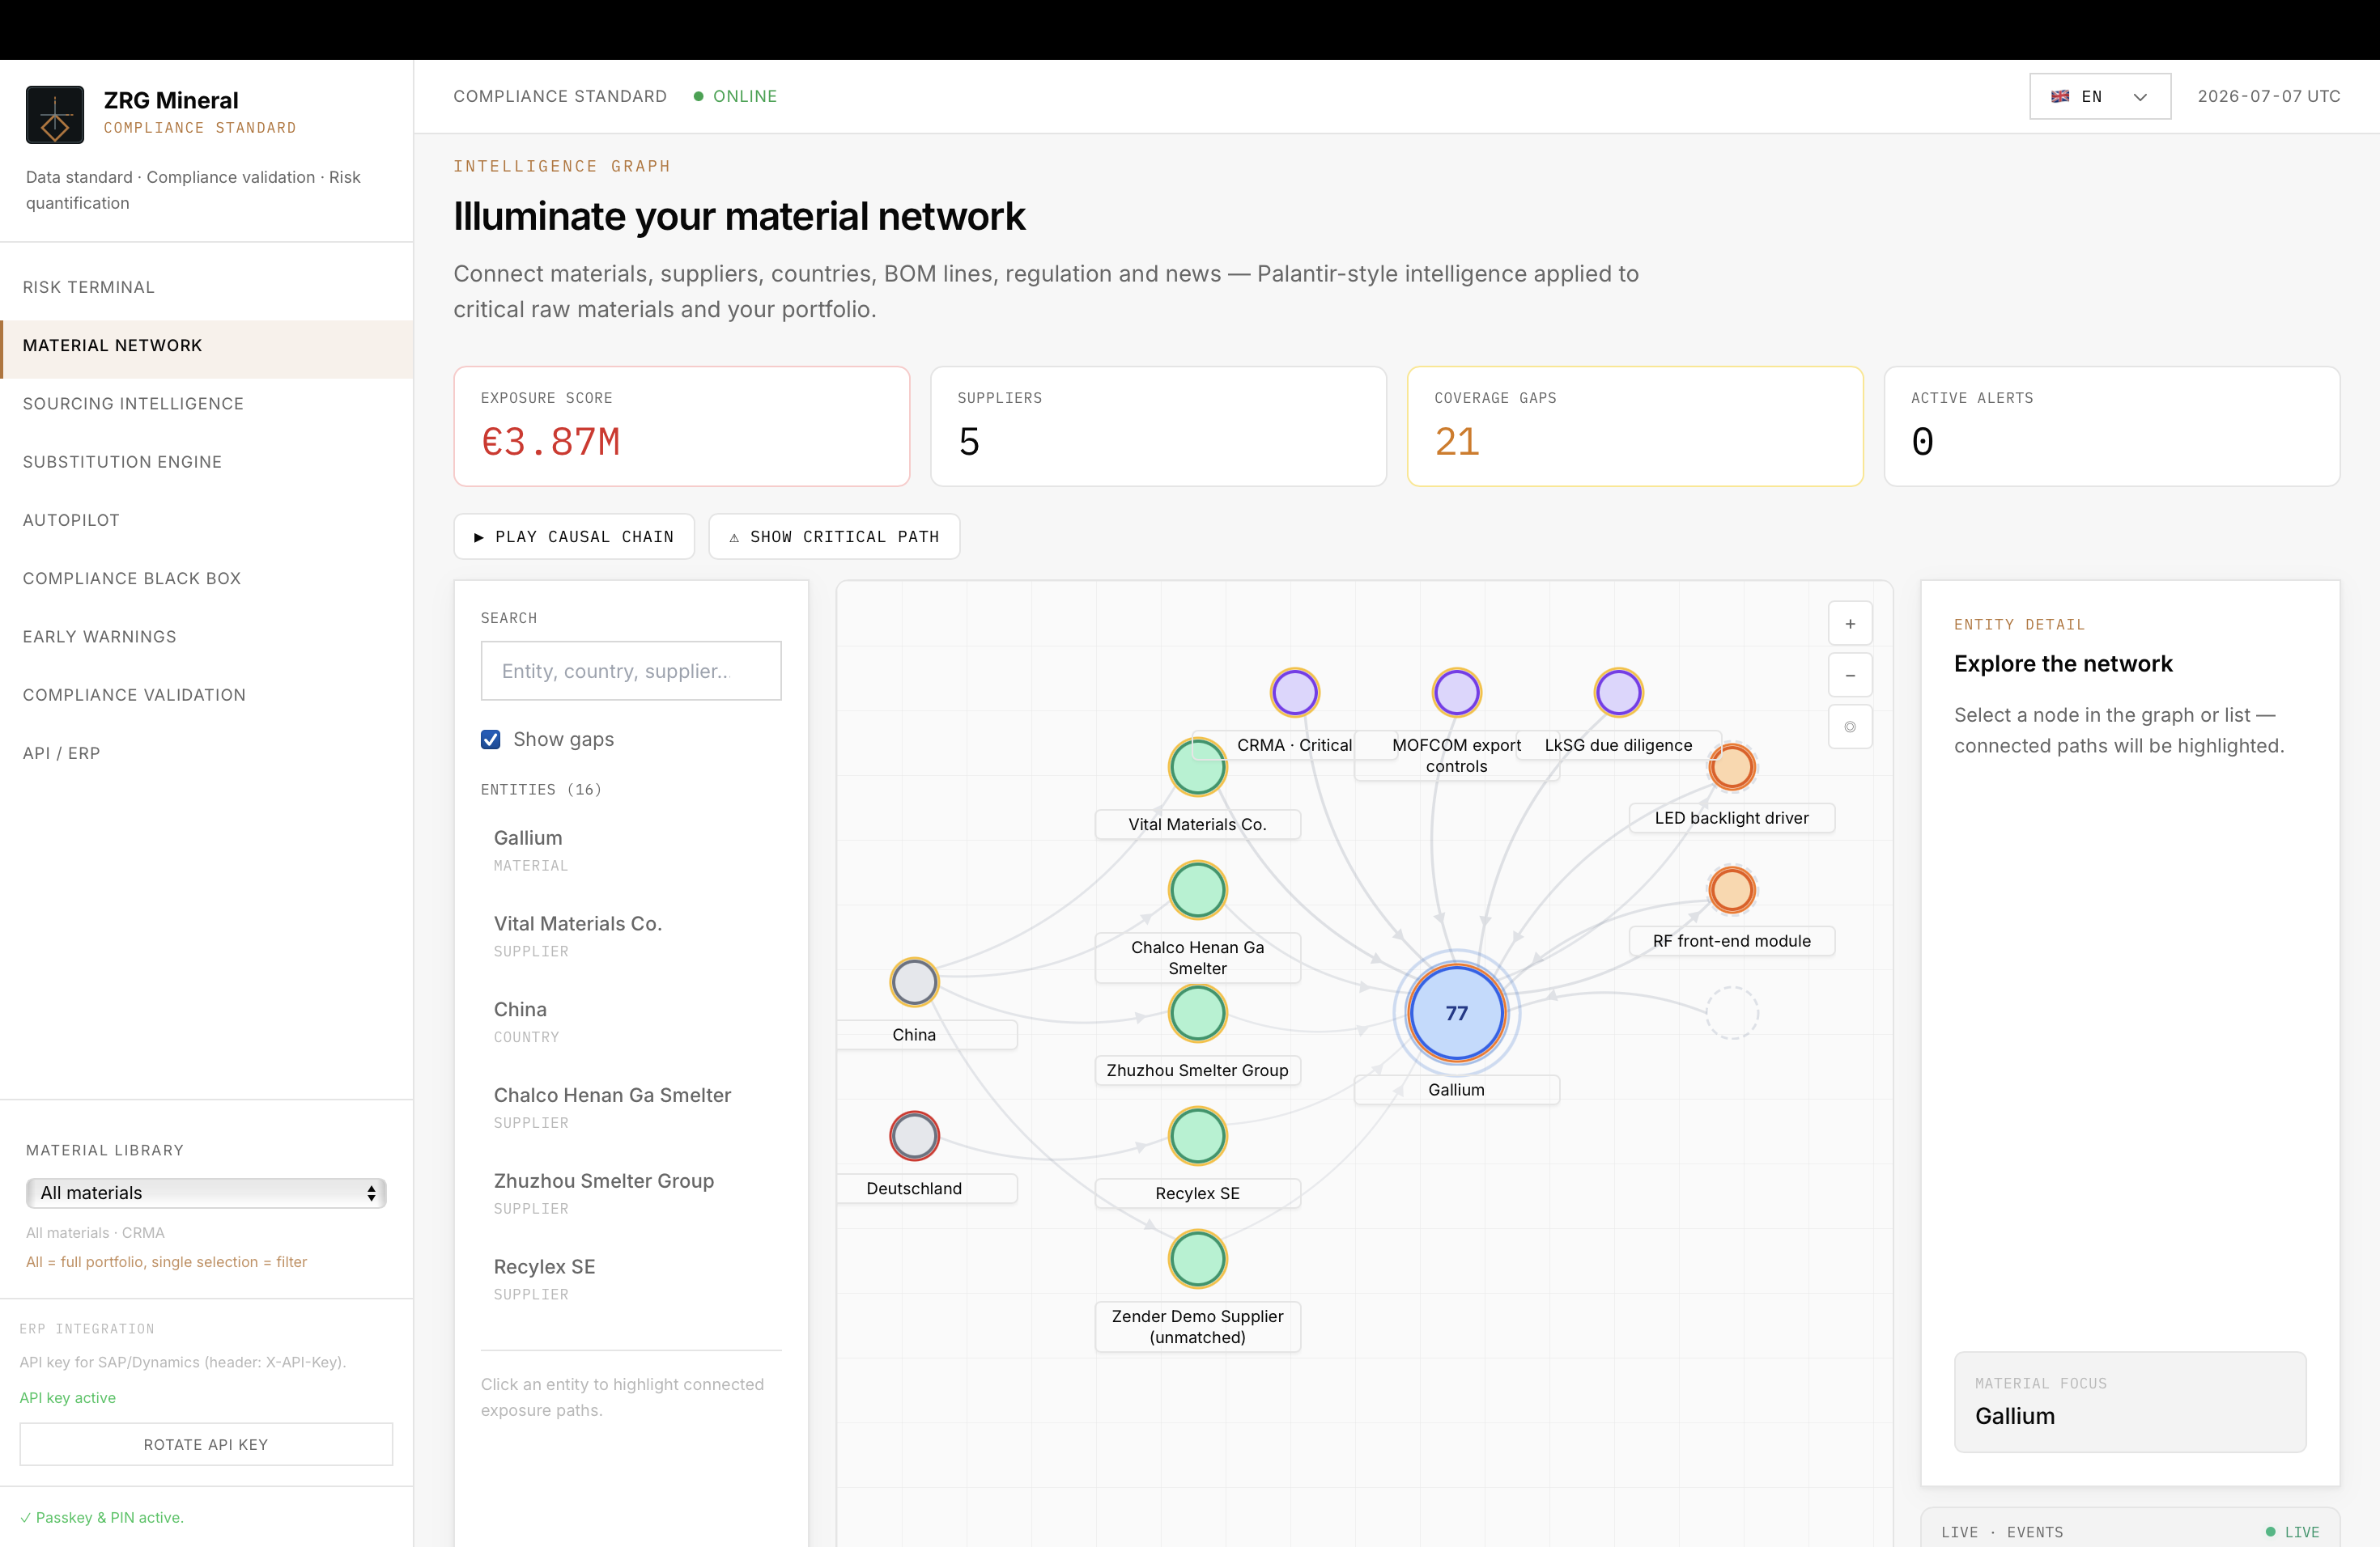Click the Exposure Score card
Screen dimensions: 2380x1547
click(x=682, y=426)
